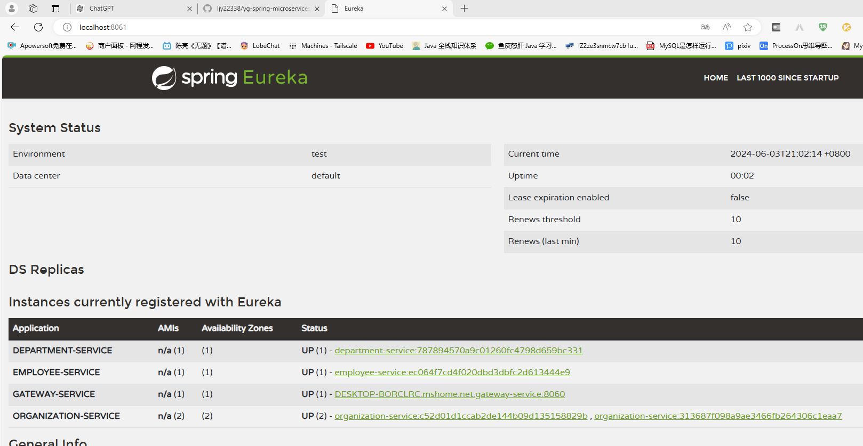Select the Uptime value 00:02

pyautogui.click(x=742, y=176)
